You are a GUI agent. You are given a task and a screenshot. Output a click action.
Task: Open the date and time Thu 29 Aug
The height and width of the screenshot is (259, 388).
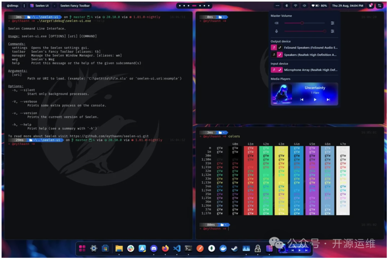pos(348,5)
